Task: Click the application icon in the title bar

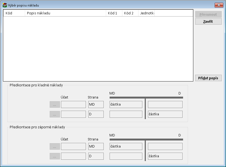Action: tap(5, 5)
